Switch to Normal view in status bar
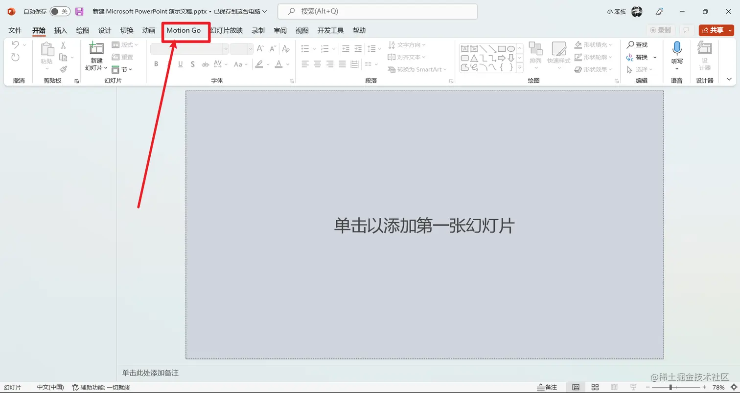Viewport: 740px width, 393px height. [x=576, y=387]
